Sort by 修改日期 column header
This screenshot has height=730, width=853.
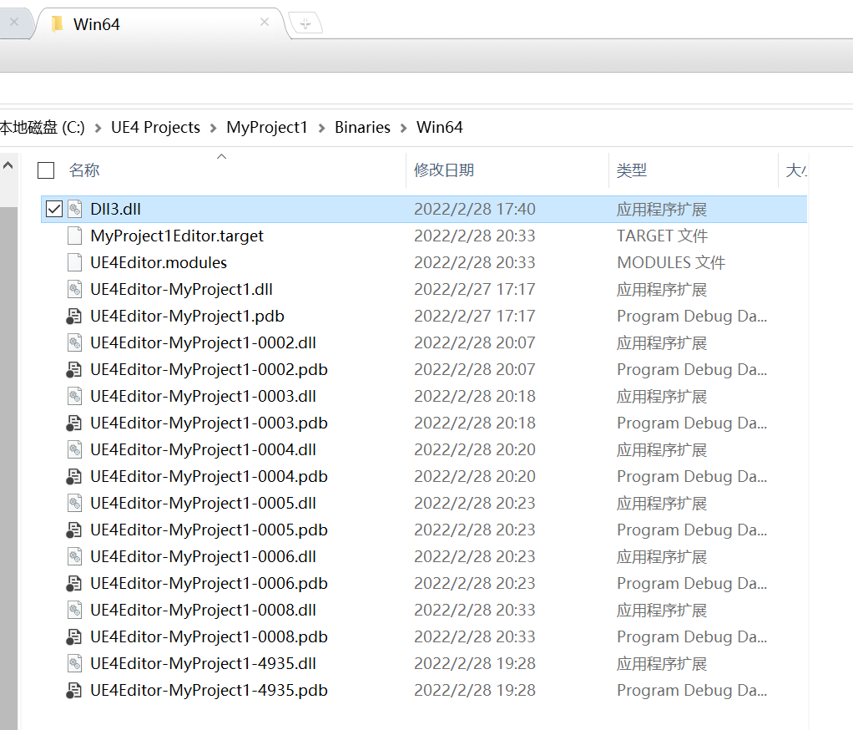444,170
